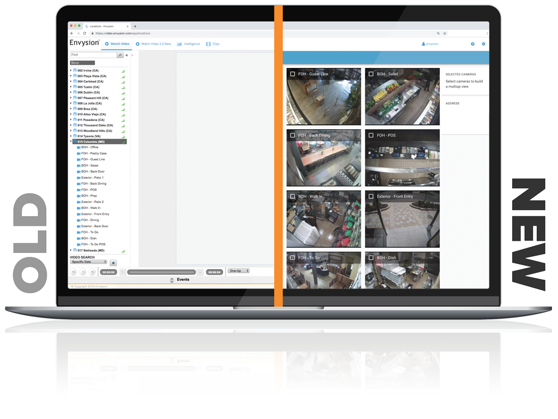Click the browser address bar URL
Viewport: 558px width, 419px height.
(123, 33)
